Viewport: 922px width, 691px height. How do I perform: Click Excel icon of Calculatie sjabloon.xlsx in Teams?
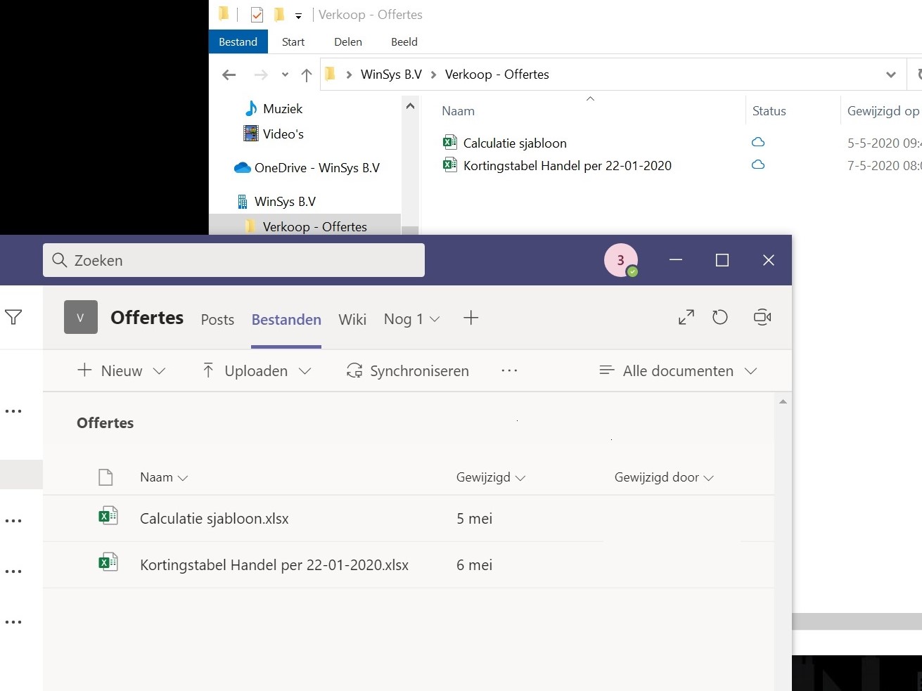[108, 517]
